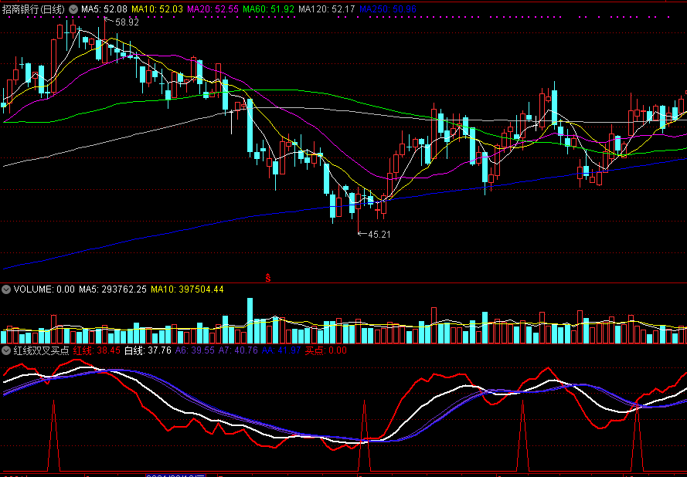Select the MA250: 50.96 label

(x=388, y=9)
